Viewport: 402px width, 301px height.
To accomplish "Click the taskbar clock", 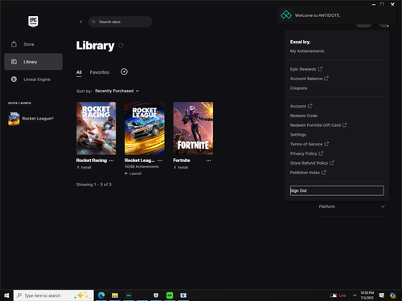I will tap(367, 295).
